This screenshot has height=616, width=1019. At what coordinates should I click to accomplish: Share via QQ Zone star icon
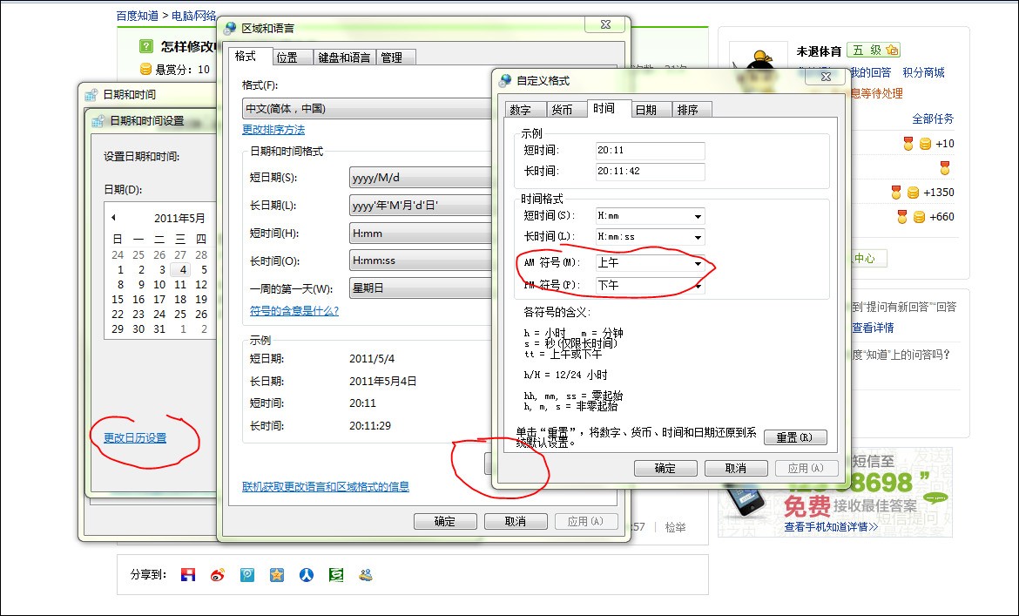click(277, 574)
